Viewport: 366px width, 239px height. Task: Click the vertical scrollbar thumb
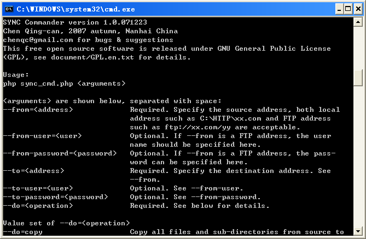358,77
